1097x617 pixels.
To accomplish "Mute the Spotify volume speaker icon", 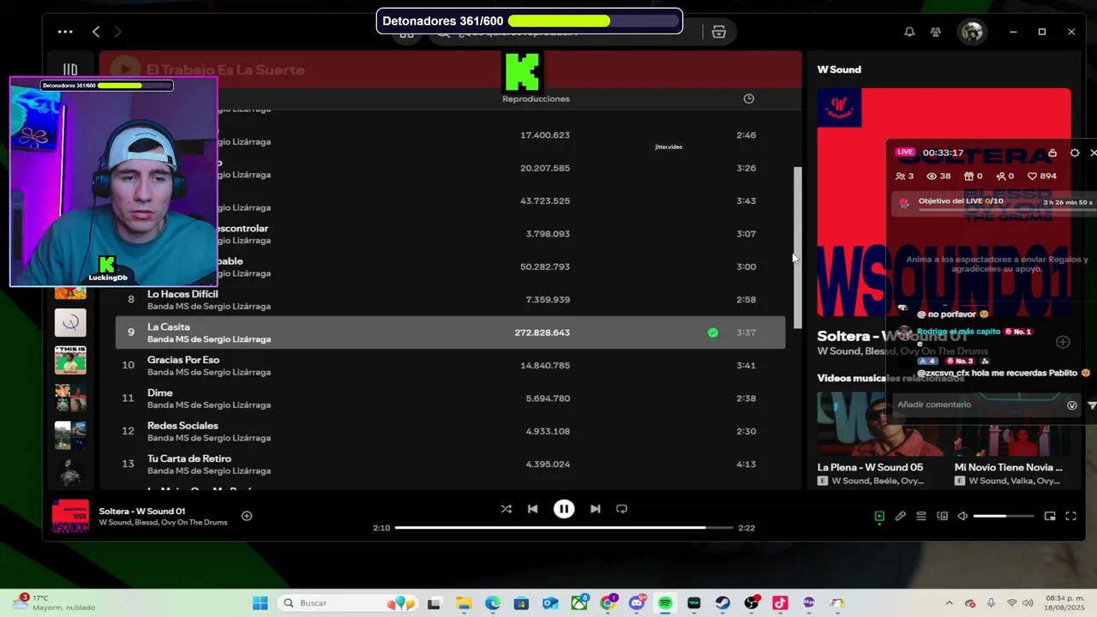I will click(x=962, y=516).
